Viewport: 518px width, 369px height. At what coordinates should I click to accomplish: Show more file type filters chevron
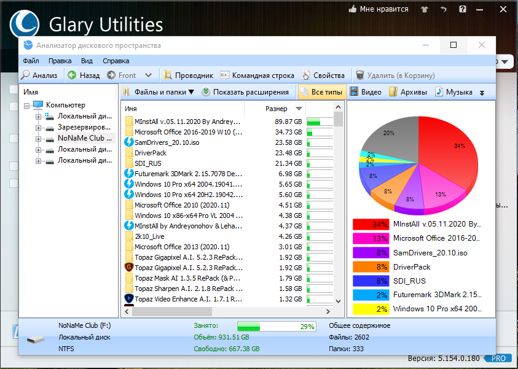[482, 93]
